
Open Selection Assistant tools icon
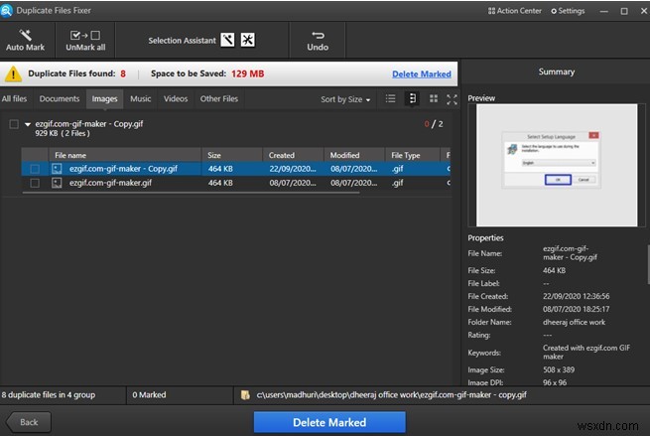248,40
